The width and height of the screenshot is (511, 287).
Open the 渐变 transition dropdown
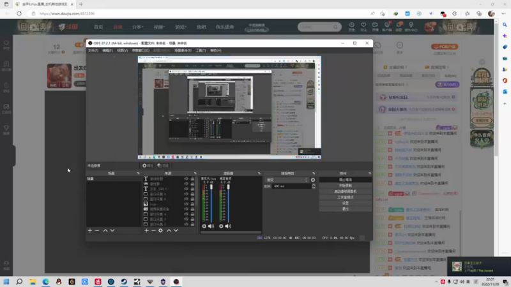pyautogui.click(x=287, y=180)
